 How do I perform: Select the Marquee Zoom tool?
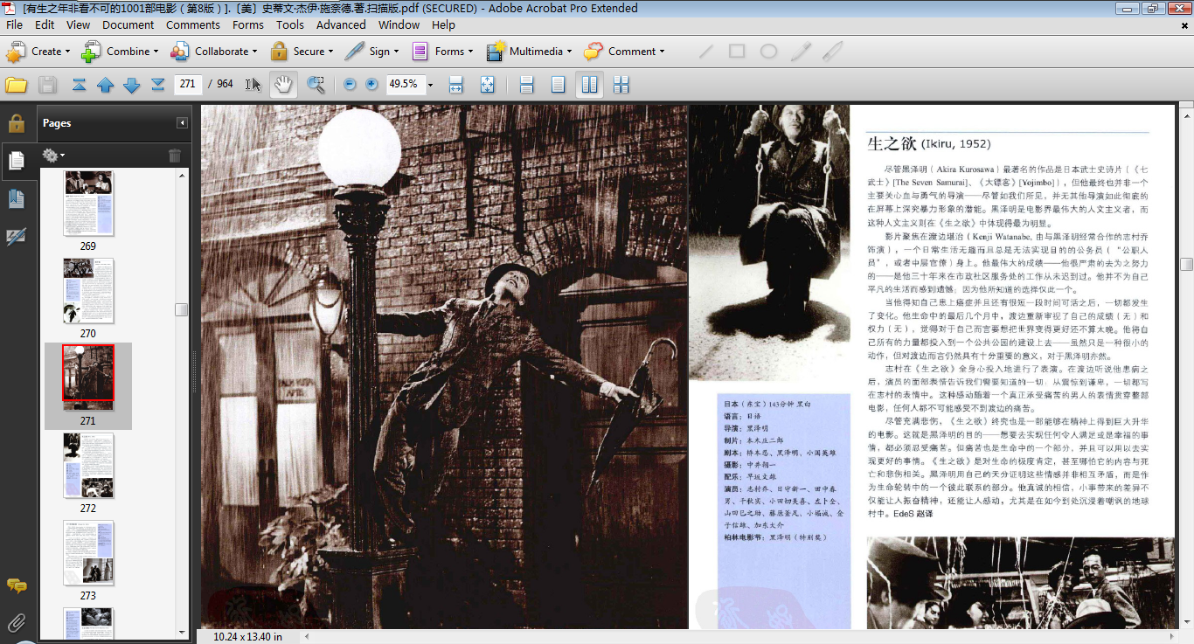316,85
